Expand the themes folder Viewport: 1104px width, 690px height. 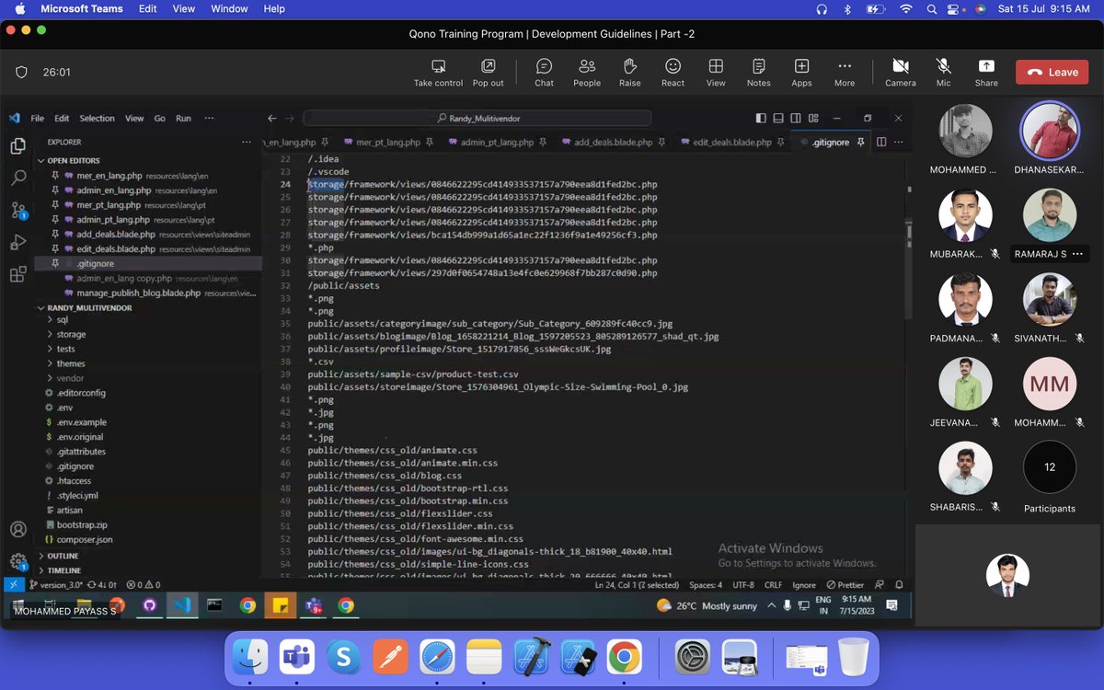(x=71, y=364)
